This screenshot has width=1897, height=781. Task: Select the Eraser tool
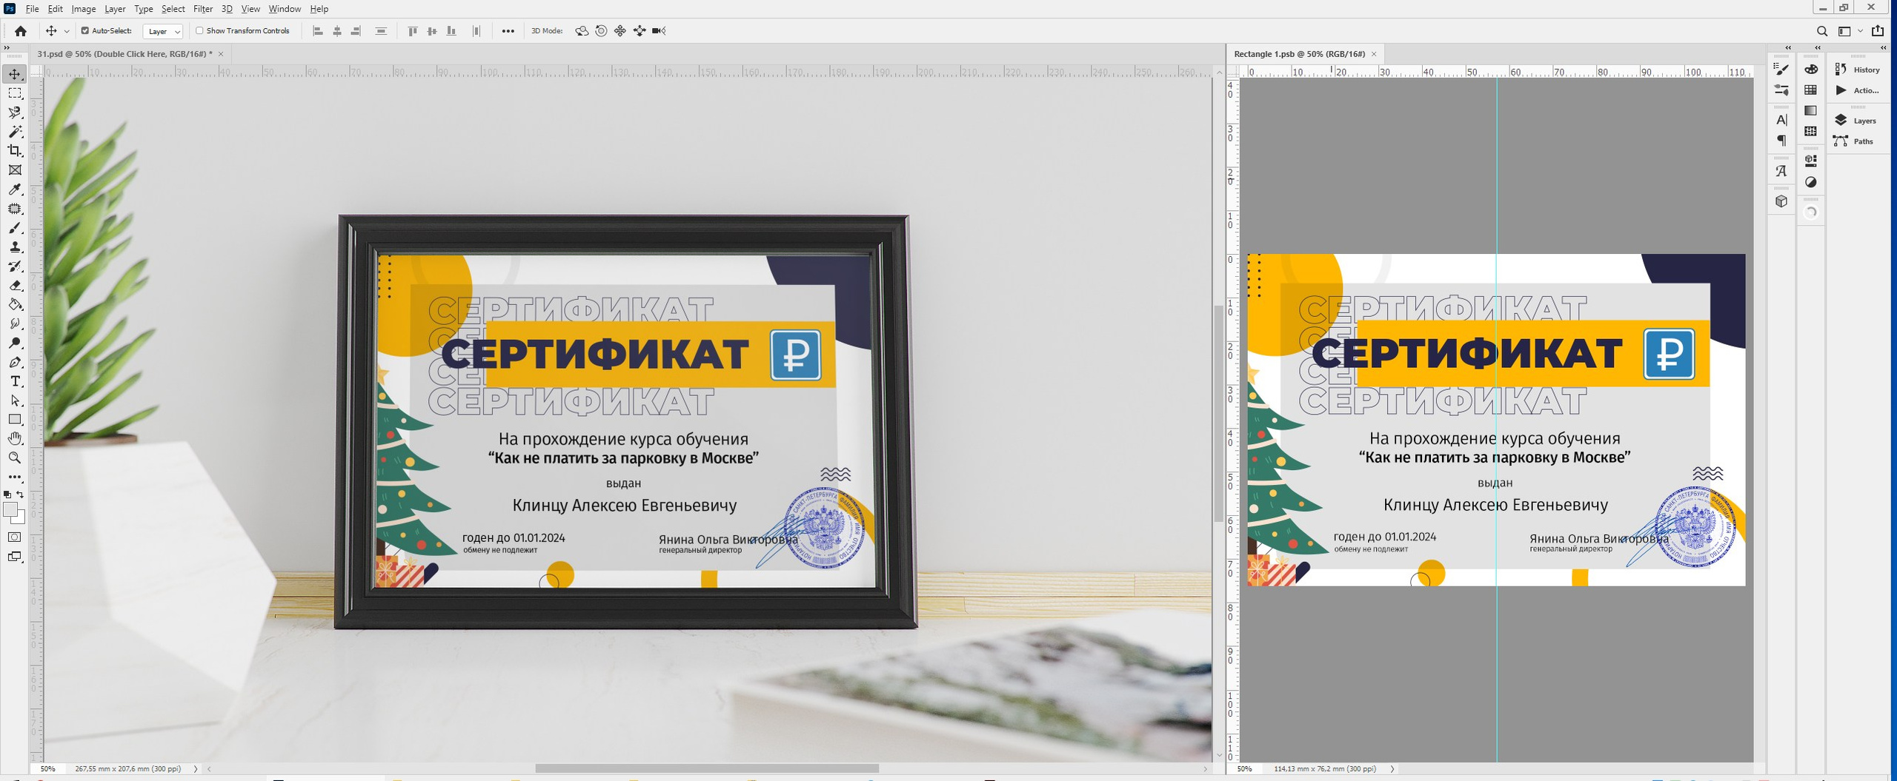point(15,286)
